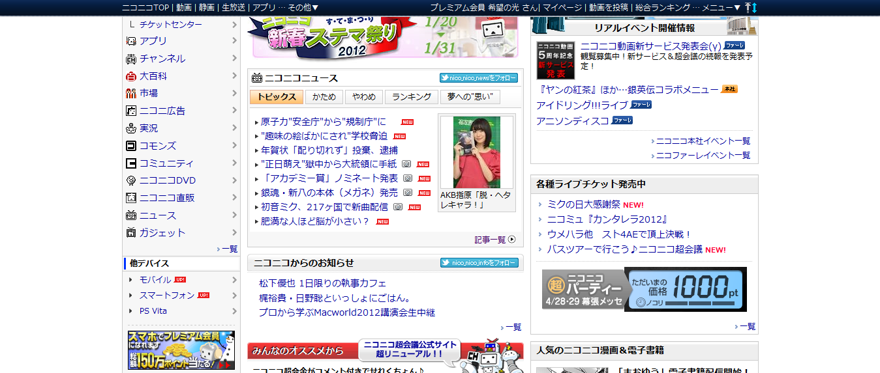Open 総合ランキング link
This screenshot has width=880, height=373.
point(663,7)
